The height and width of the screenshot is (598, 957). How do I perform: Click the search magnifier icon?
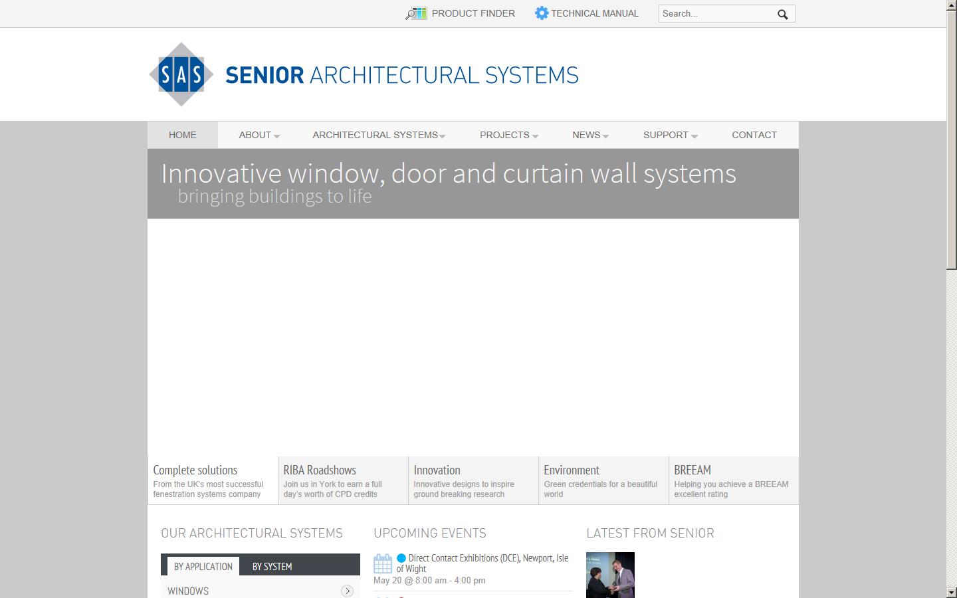pos(782,13)
